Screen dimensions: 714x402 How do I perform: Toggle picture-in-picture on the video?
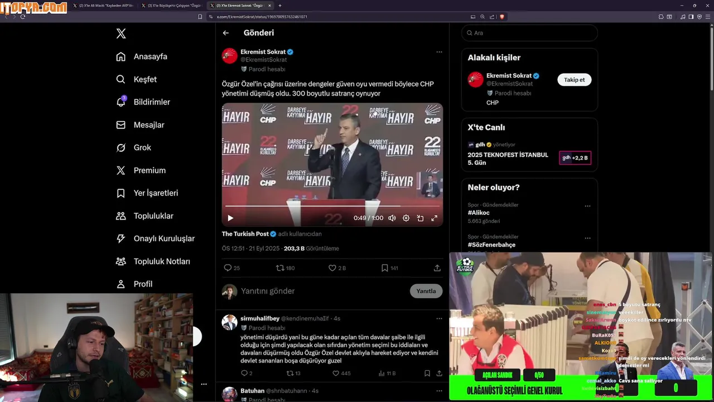click(420, 218)
